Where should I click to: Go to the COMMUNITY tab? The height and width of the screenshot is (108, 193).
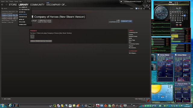tap(37, 5)
